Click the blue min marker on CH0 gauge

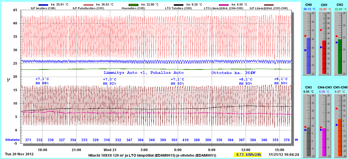(x=305, y=50)
